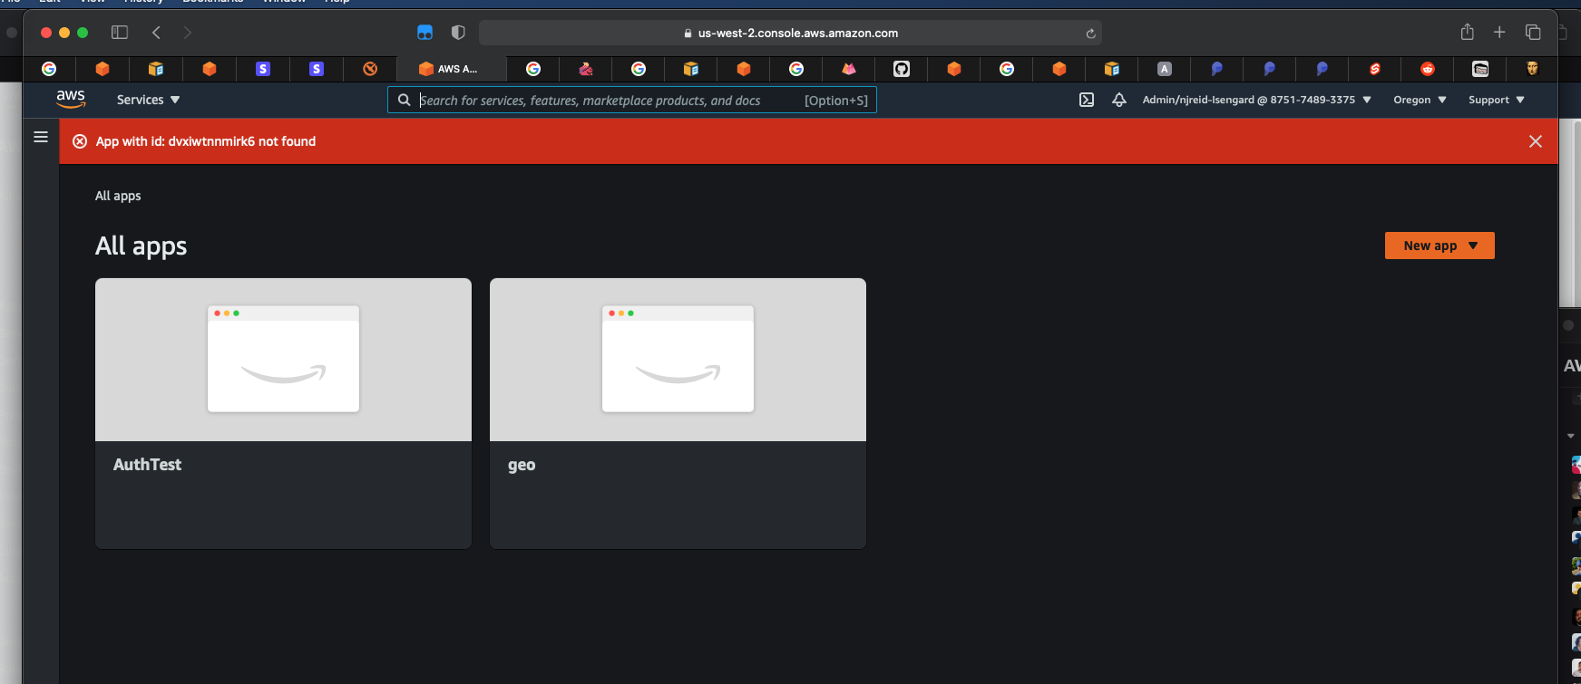Toggle the Amplify side navigation hamburger menu
Viewport: 1581px width, 684px height.
coord(41,137)
